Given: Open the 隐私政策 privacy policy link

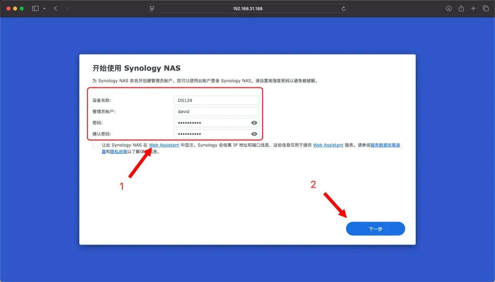Looking at the screenshot, I should [119, 152].
